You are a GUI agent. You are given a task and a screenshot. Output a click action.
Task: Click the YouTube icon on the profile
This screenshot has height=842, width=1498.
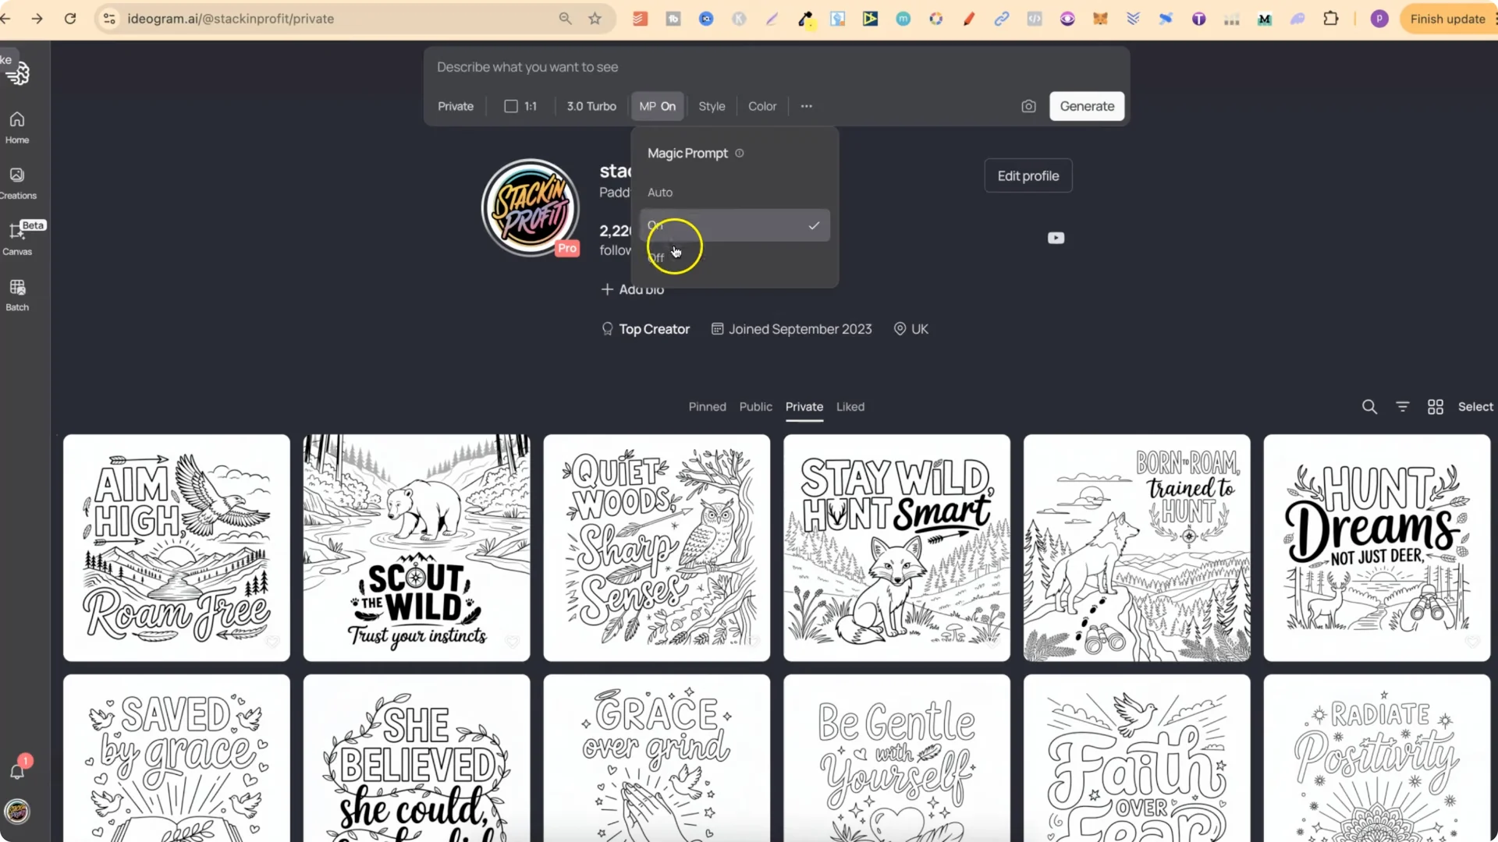click(x=1056, y=237)
